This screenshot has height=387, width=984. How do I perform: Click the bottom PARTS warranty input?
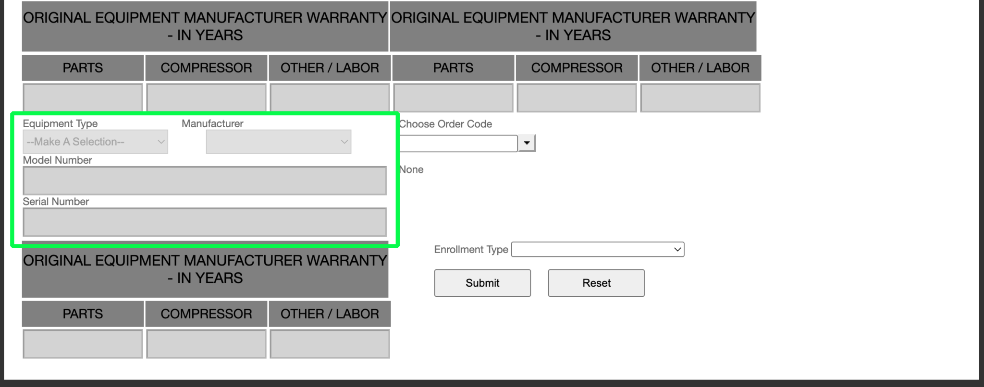tap(83, 344)
